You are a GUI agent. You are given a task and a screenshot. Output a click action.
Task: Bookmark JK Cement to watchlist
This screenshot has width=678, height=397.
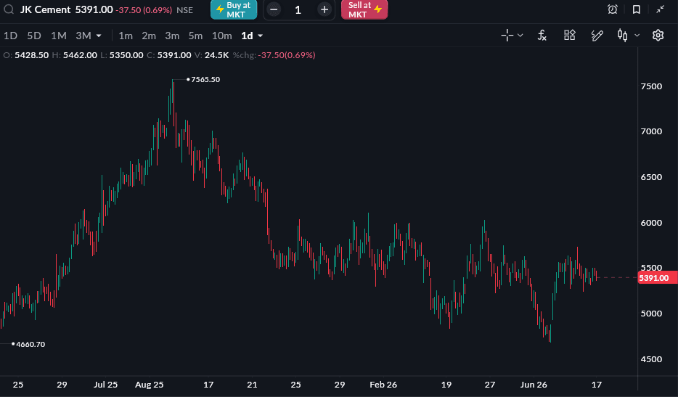tap(636, 9)
